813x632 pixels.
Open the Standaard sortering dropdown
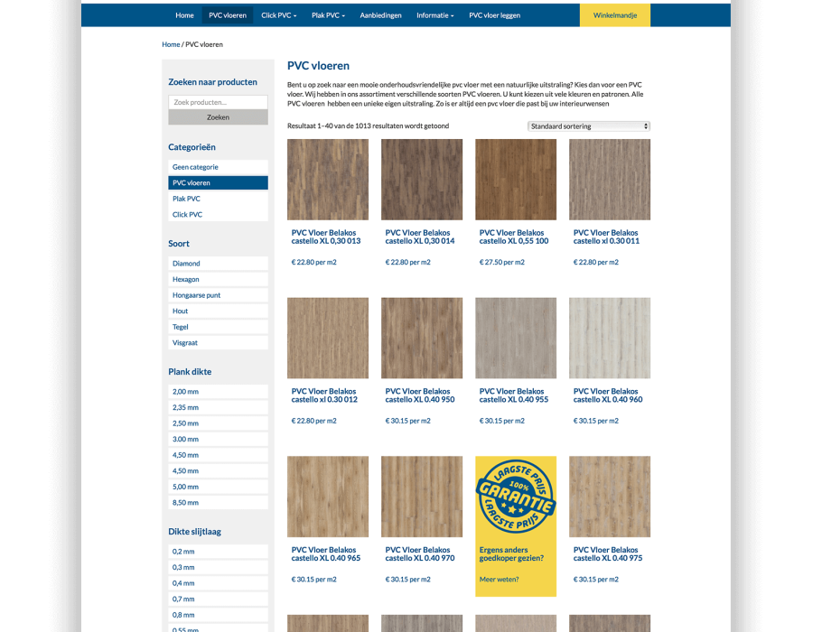click(x=588, y=126)
